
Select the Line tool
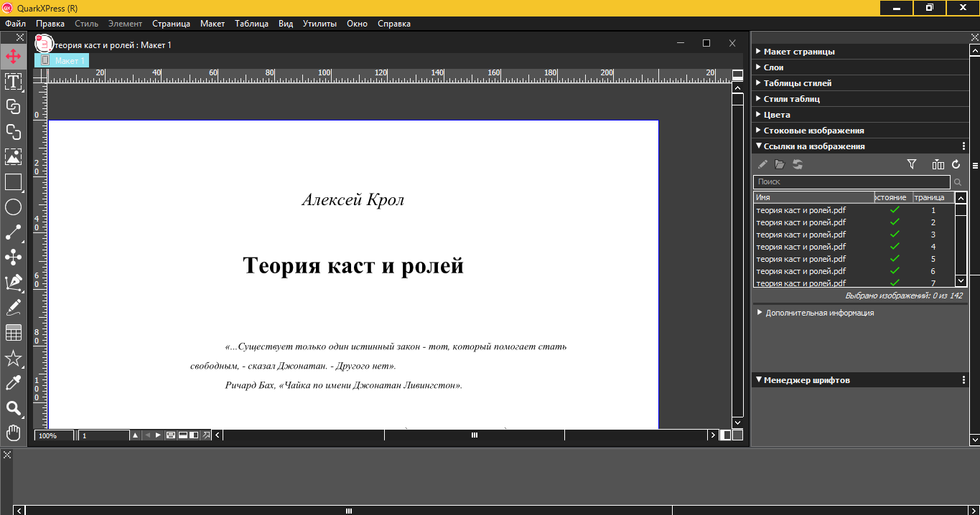pos(13,232)
